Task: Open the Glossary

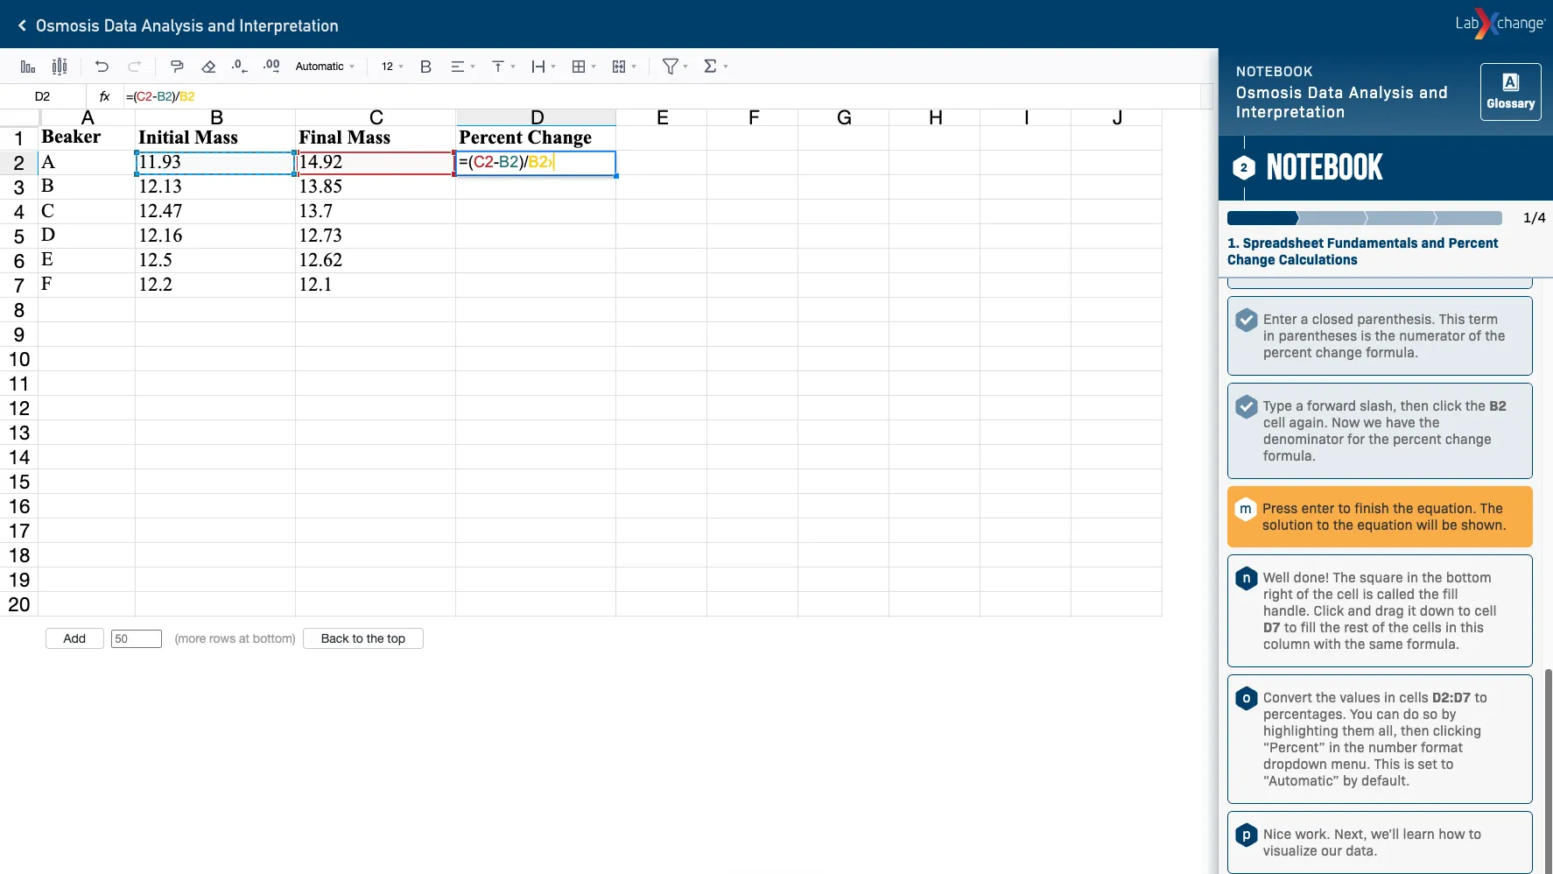Action: point(1510,91)
